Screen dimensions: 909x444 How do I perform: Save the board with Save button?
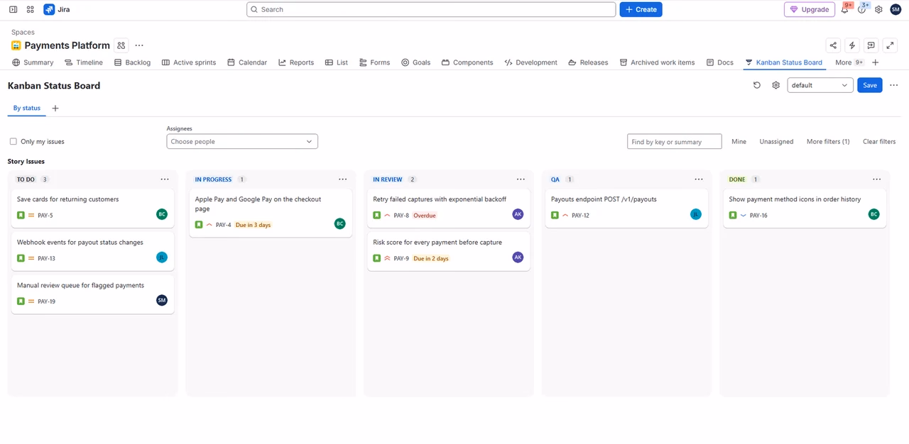870,85
